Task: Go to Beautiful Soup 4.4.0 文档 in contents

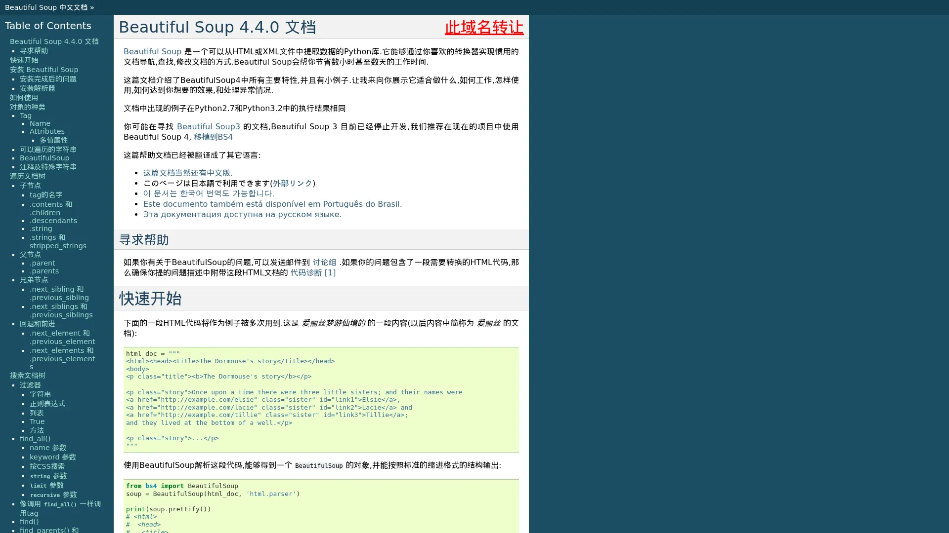Action: click(54, 41)
